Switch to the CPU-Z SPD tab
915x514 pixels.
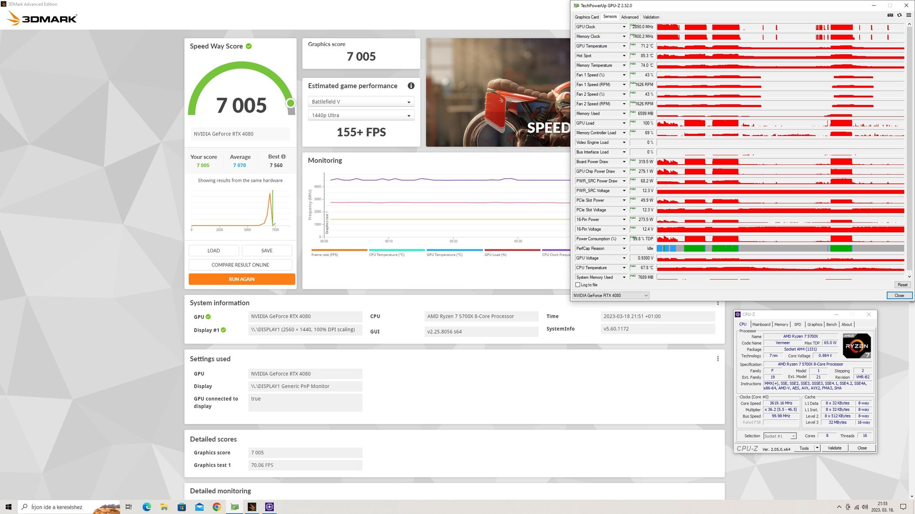797,324
